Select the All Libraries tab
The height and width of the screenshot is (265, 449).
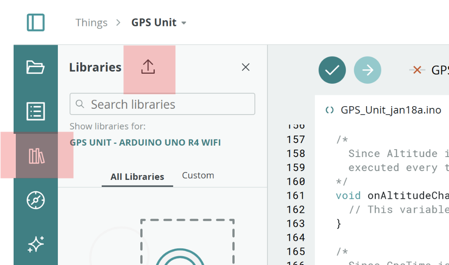coord(137,176)
